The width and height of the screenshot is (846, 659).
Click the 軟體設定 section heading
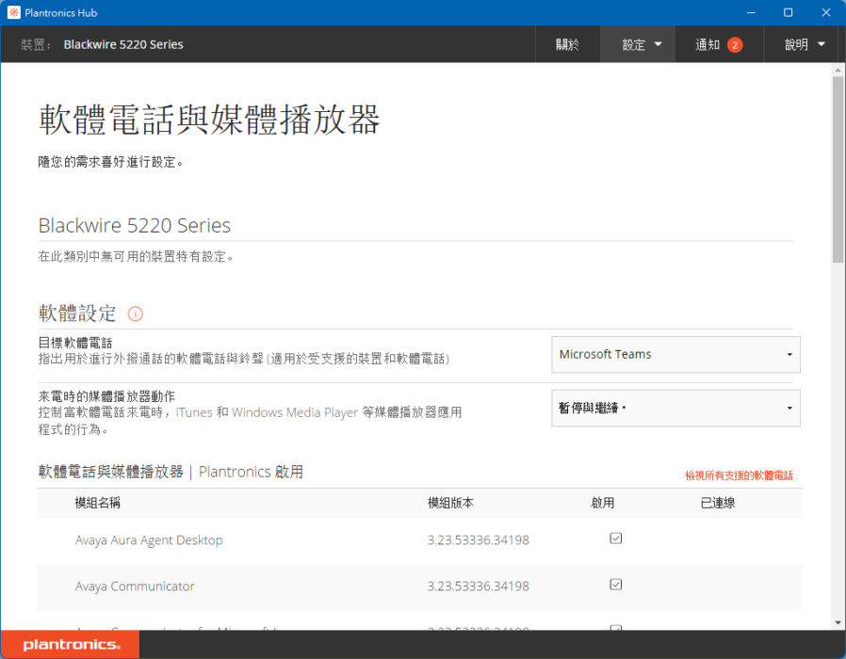pyautogui.click(x=77, y=313)
